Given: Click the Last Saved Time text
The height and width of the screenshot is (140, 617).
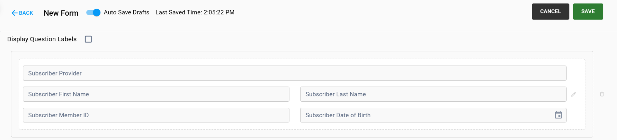Looking at the screenshot, I should (195, 12).
